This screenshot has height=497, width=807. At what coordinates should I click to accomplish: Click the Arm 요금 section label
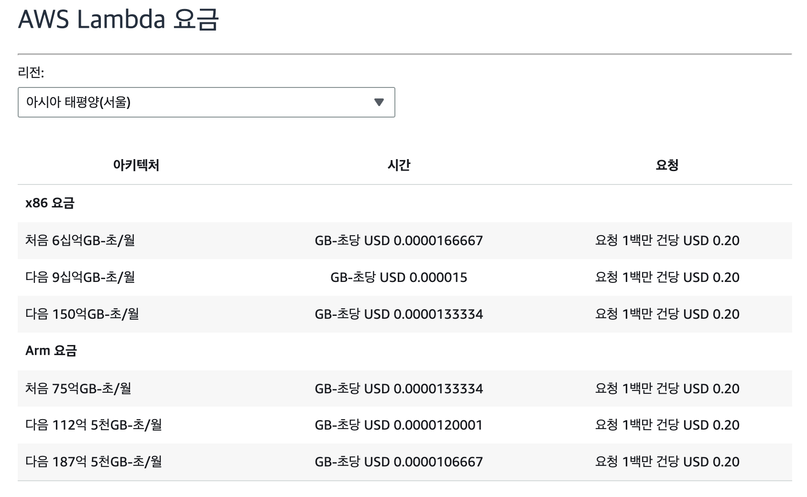(51, 351)
